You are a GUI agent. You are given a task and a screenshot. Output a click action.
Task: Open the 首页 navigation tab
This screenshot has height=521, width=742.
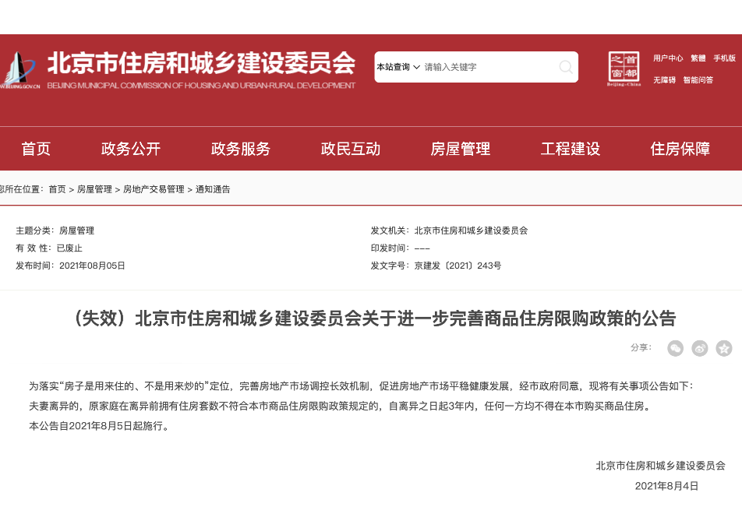(36, 149)
